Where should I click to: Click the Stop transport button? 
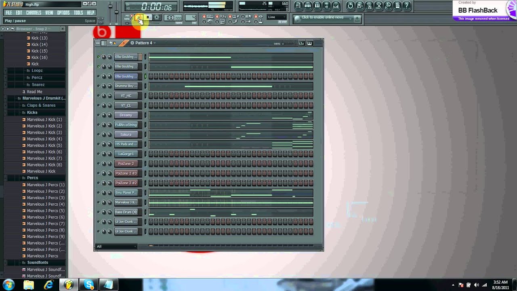pyautogui.click(x=147, y=17)
